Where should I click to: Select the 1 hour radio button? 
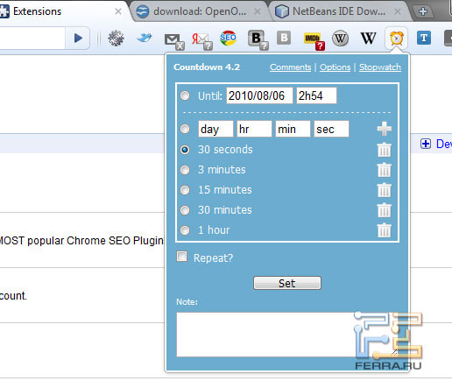[185, 230]
